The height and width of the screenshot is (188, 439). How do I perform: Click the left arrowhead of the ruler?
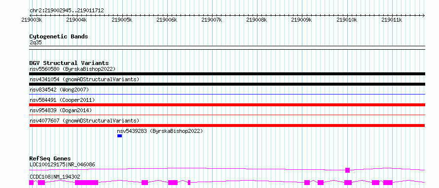pos(31,15)
